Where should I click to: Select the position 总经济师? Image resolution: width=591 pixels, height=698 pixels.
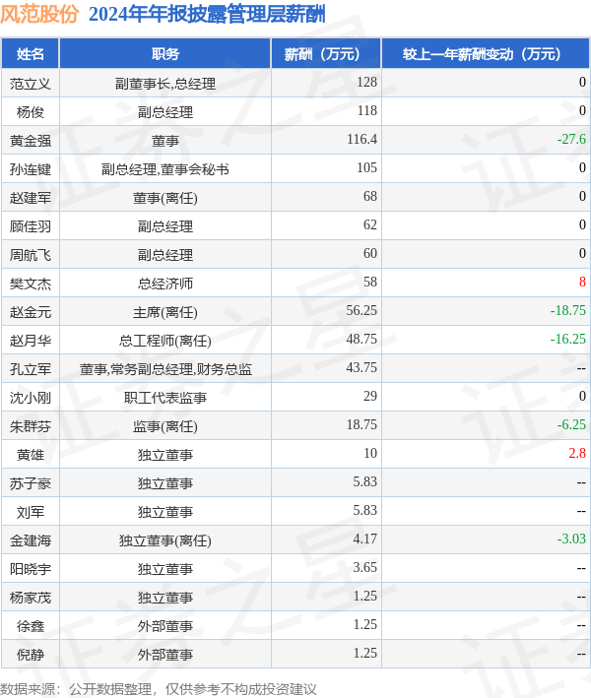(165, 283)
